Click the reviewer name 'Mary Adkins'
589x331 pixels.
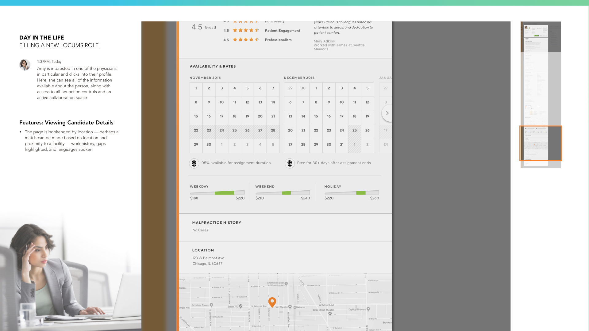(324, 41)
